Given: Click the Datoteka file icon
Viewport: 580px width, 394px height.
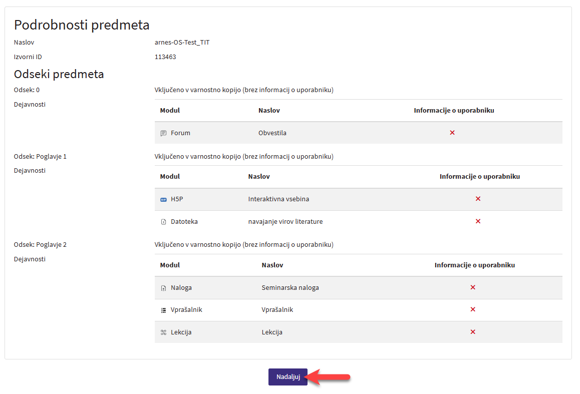Looking at the screenshot, I should click(x=163, y=222).
